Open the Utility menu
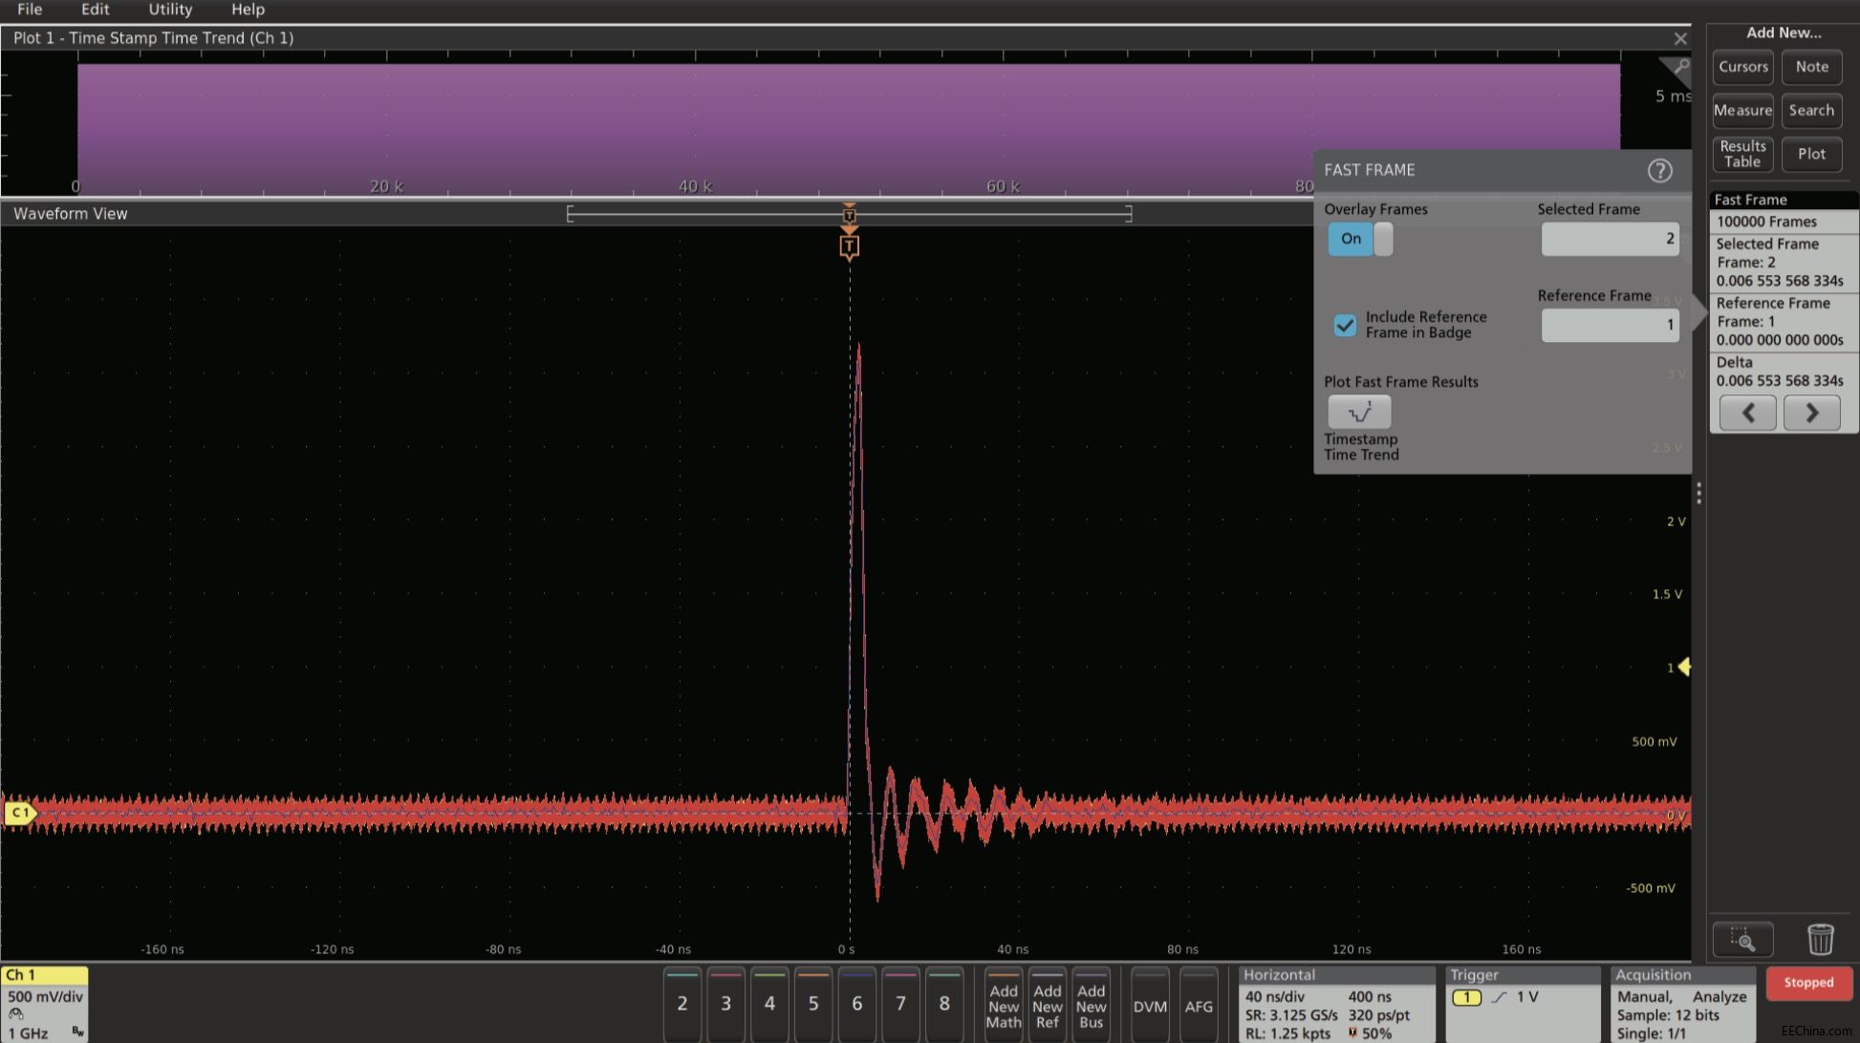 170,10
